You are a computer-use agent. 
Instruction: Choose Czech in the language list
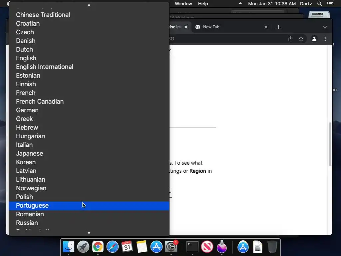coord(89,32)
